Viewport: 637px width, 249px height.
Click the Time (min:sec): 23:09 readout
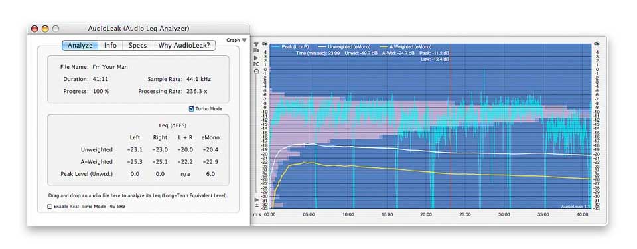[318, 53]
